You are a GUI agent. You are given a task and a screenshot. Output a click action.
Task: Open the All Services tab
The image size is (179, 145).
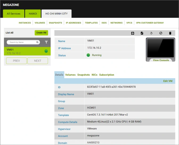14,14
